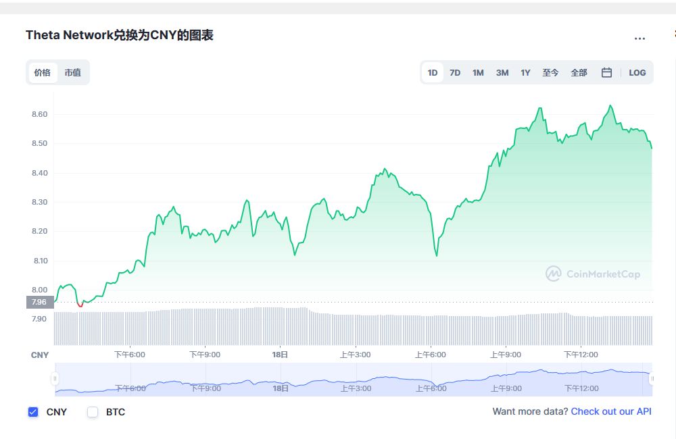Open the calendar date range picker
Screen dimensions: 676x439
606,73
